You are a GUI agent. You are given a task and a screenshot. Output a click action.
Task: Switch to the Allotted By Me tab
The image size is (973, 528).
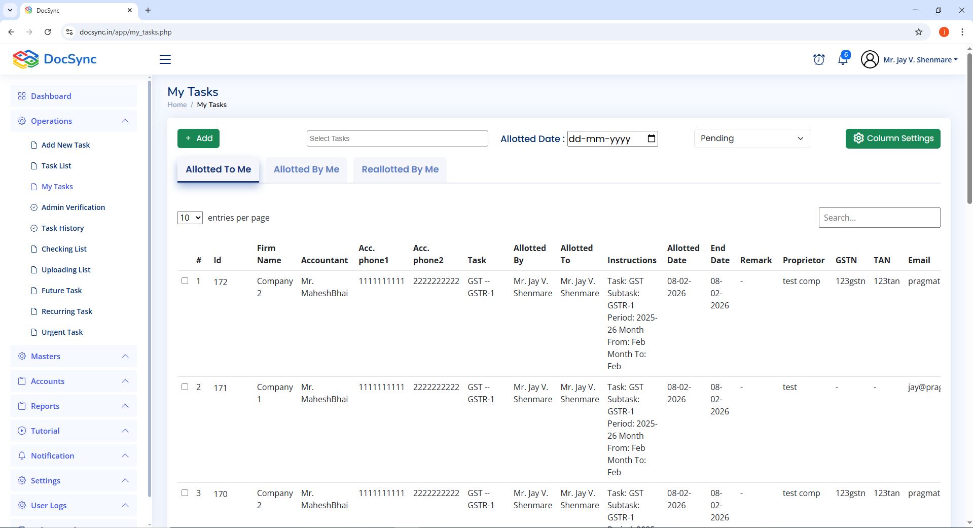point(306,169)
